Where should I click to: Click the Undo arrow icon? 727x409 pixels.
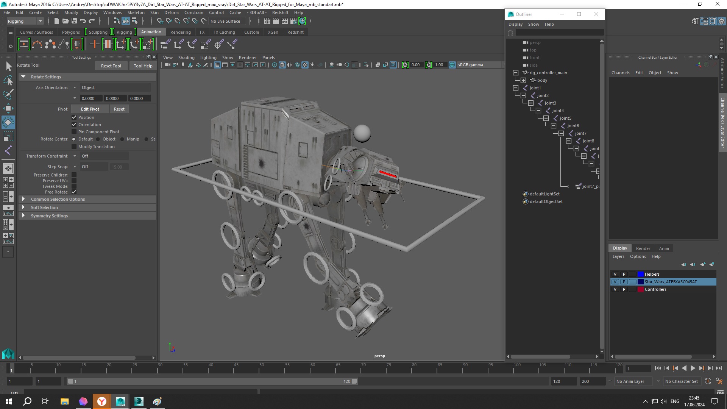pos(83,21)
